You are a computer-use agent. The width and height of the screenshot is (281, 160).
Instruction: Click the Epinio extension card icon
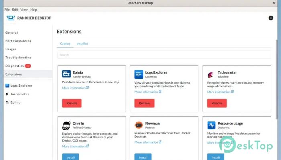pyautogui.click(x=66, y=74)
